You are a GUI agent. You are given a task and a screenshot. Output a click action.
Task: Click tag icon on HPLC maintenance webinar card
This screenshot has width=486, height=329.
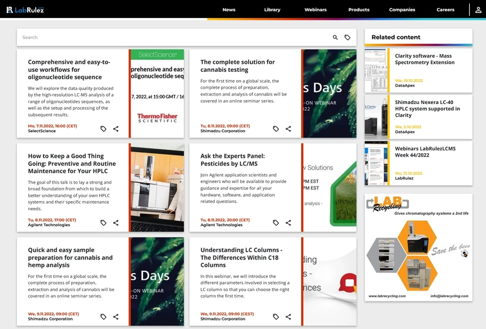pyautogui.click(x=103, y=223)
